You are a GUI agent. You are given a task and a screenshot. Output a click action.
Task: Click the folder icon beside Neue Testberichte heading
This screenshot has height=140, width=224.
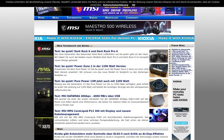56,46
